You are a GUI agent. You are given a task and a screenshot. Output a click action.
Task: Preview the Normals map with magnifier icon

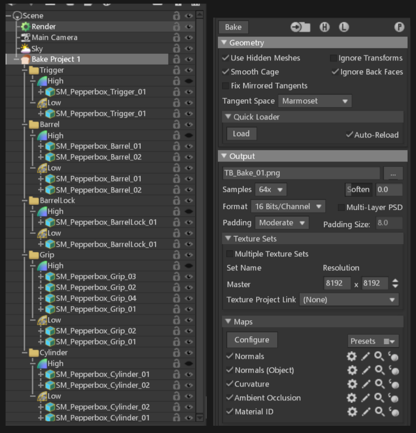click(x=379, y=356)
